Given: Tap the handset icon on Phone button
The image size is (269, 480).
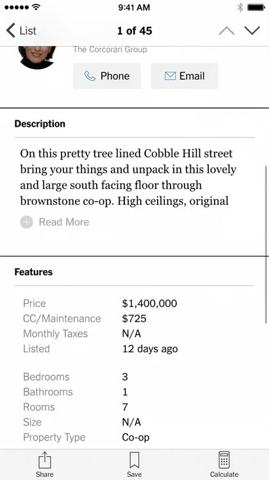Looking at the screenshot, I should tap(90, 76).
